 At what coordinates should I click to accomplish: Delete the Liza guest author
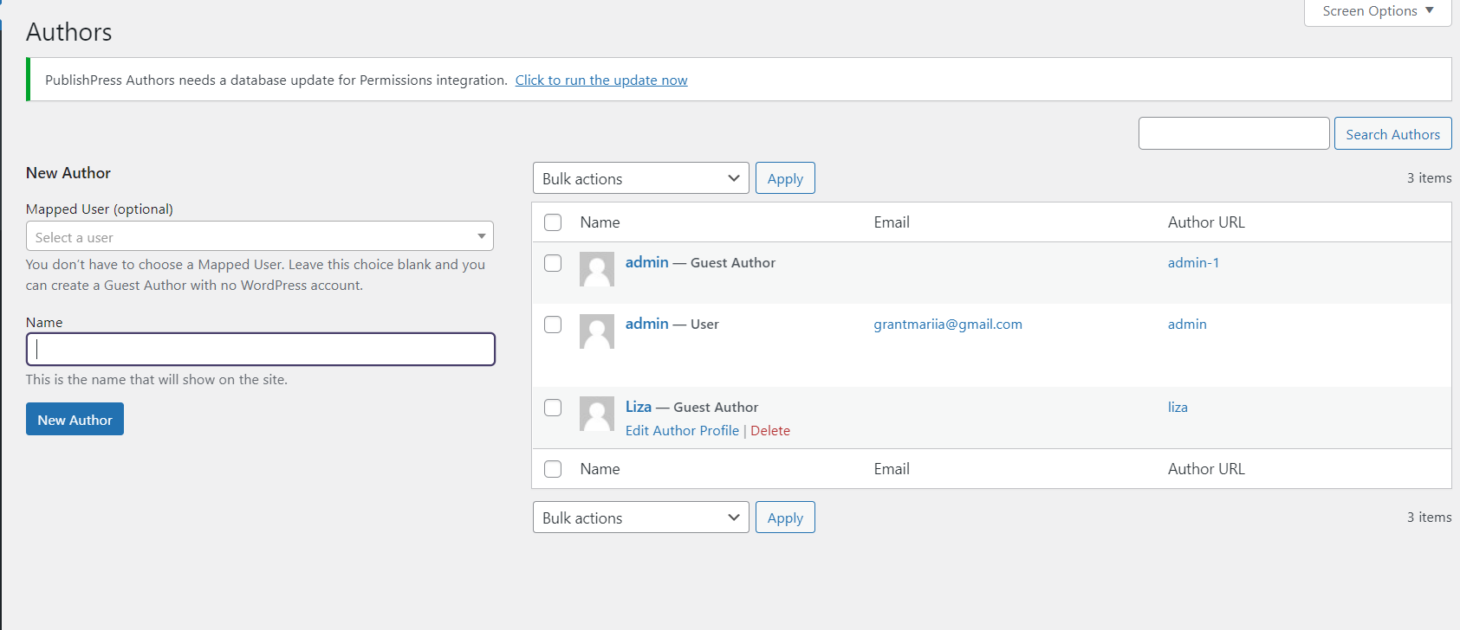(770, 431)
